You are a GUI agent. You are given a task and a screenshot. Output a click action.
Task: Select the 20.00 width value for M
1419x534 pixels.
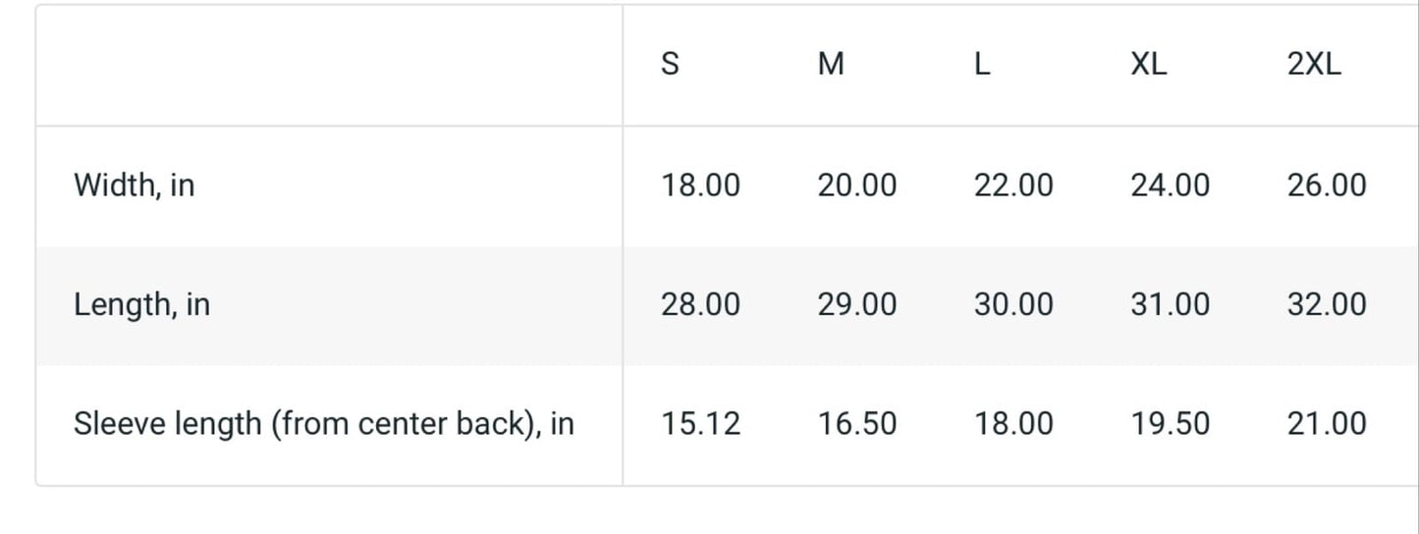(x=856, y=185)
